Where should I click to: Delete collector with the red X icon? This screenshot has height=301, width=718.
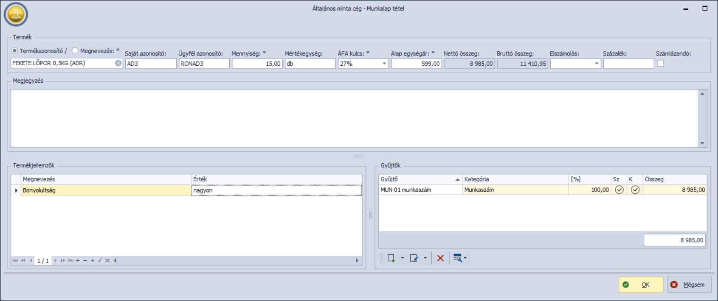440,258
